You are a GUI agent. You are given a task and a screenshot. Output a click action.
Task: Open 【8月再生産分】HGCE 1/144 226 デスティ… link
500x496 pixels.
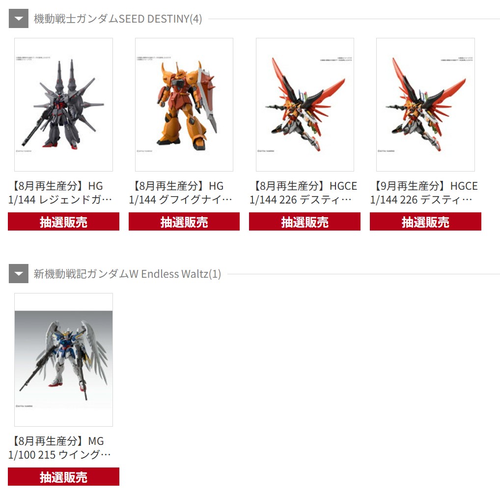pyautogui.click(x=303, y=193)
